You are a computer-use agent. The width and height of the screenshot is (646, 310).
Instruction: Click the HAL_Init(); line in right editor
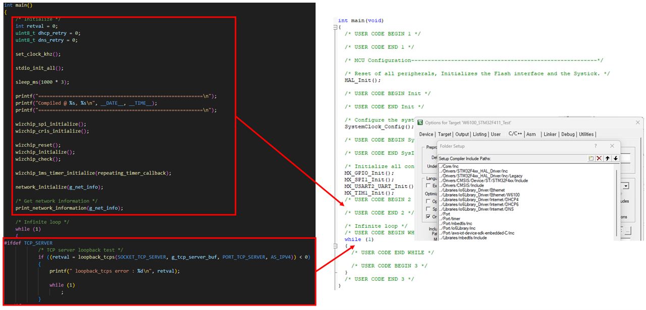[362, 80]
